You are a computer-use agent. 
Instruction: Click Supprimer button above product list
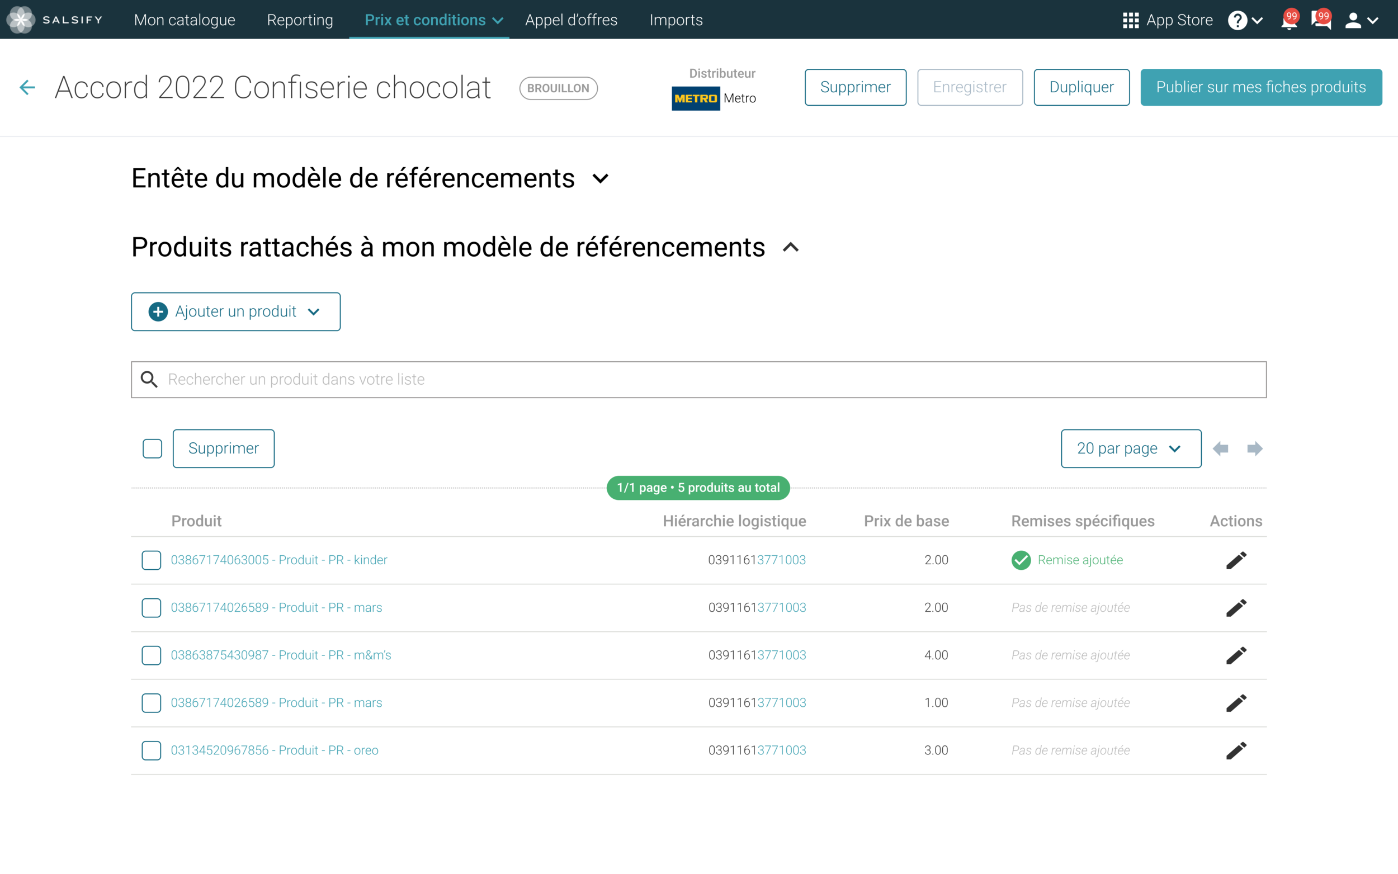pos(224,448)
